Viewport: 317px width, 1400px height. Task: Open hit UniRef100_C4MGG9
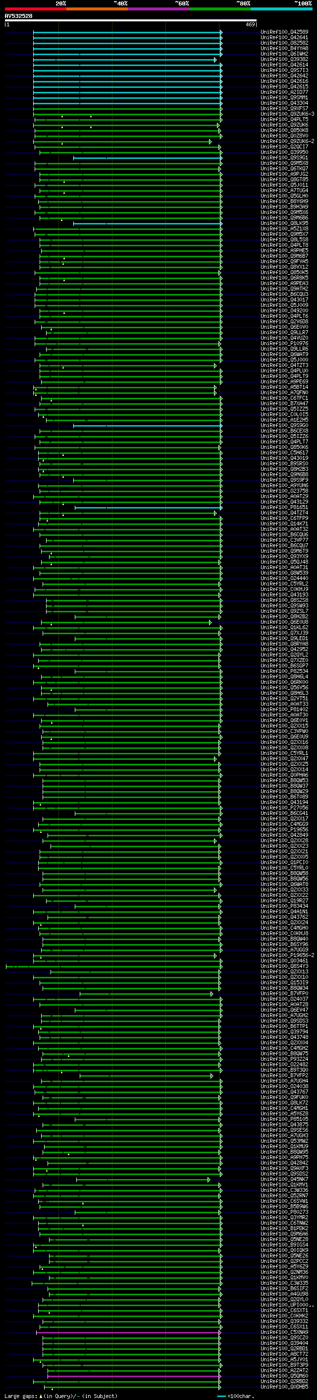tap(284, 824)
